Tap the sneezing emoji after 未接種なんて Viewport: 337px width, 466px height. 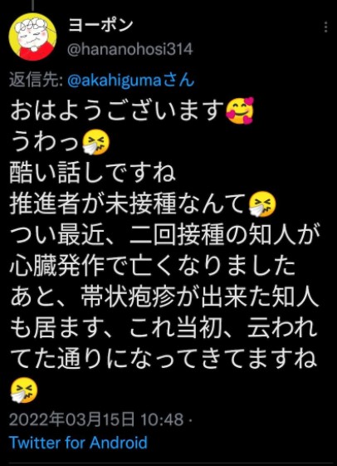(261, 204)
